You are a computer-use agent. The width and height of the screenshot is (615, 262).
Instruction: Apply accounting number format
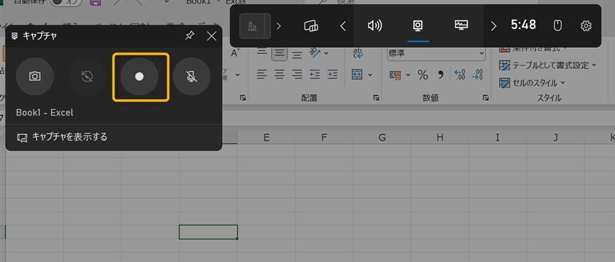[x=395, y=75]
